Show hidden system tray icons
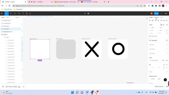169x95 pixels. 136,92
